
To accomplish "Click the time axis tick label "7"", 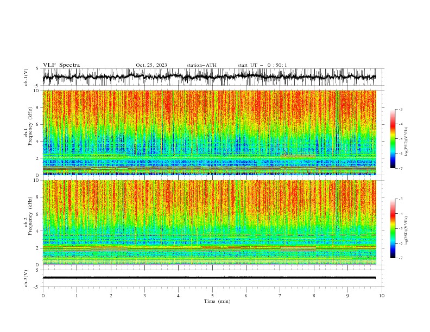I will coord(280,296).
